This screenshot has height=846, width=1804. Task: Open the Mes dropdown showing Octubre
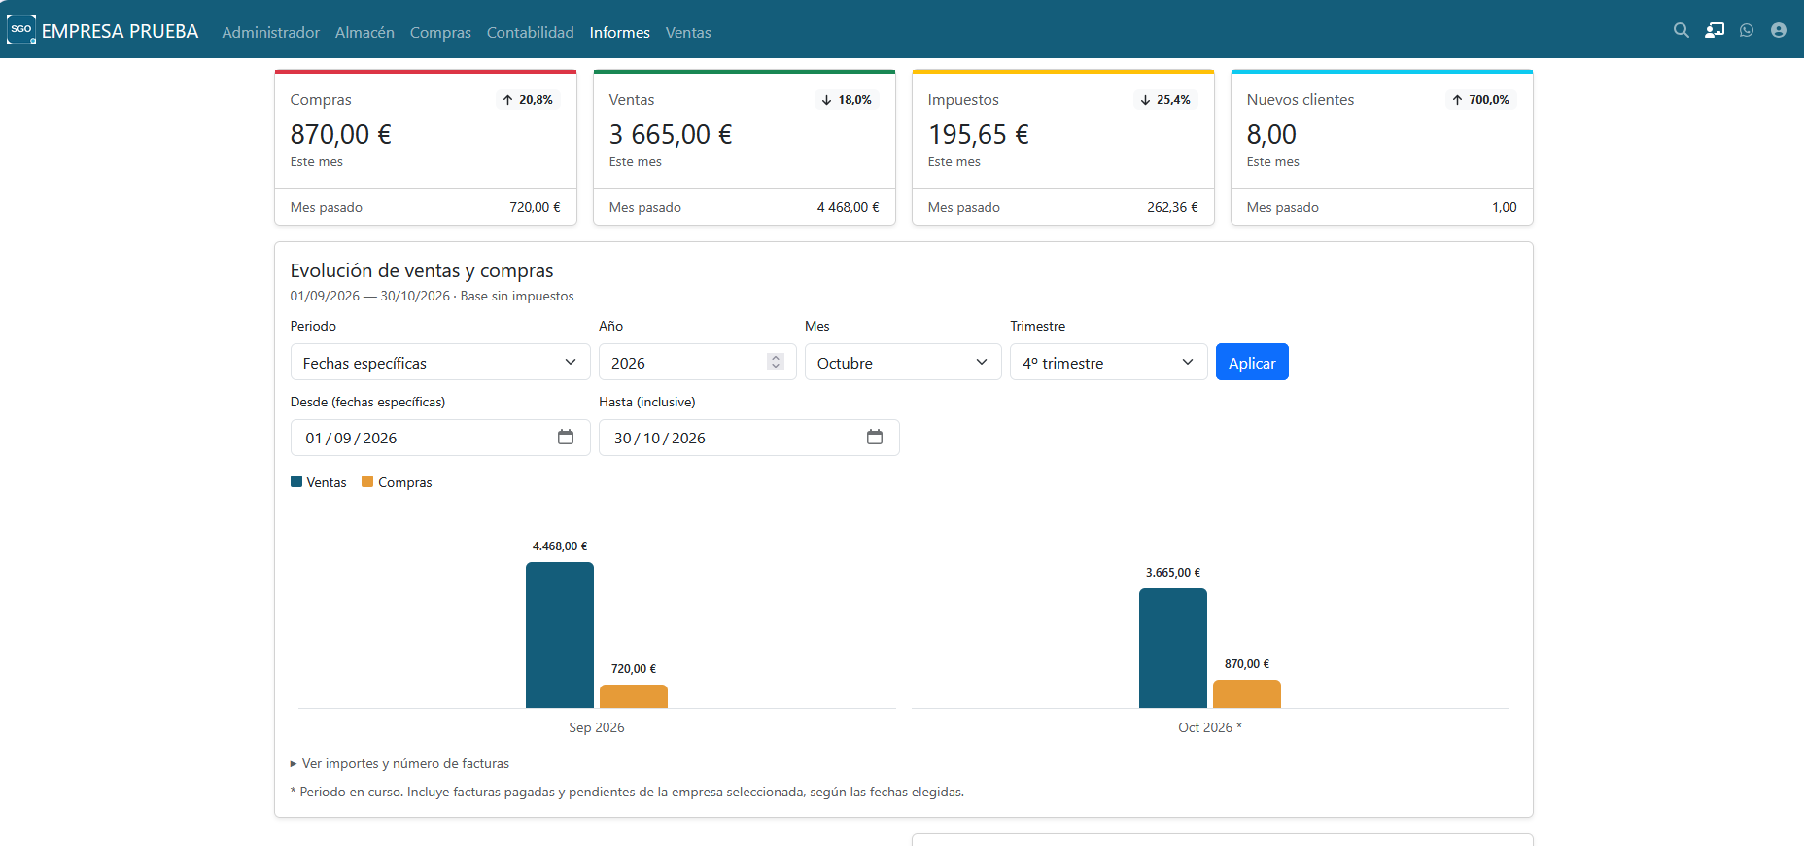pyautogui.click(x=903, y=362)
